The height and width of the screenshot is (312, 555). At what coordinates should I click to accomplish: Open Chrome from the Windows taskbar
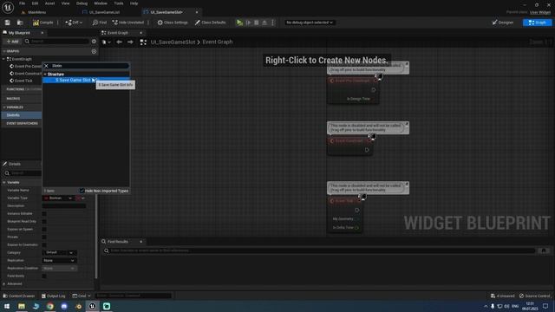pos(50,306)
